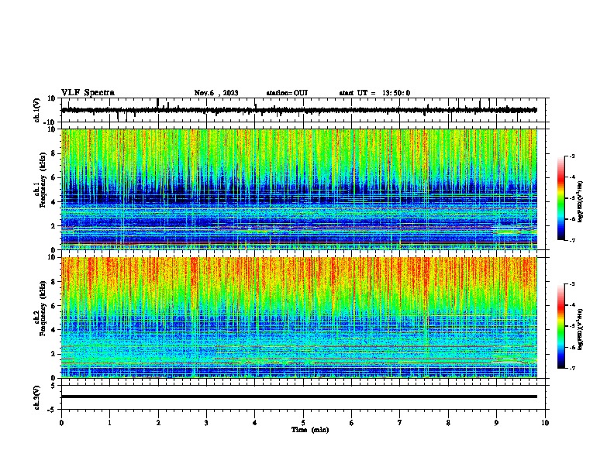Screen dimensions: 614x474
Task: Click the "-4" label on ch.1 colorbar
Action: [x=571, y=177]
